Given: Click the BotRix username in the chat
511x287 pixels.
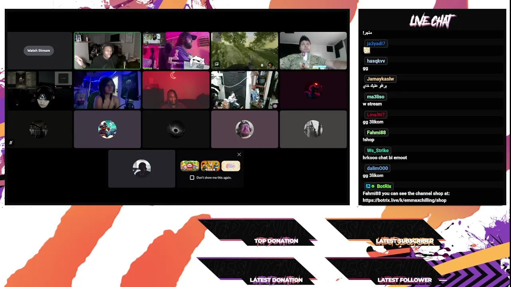Looking at the screenshot, I should coord(384,186).
